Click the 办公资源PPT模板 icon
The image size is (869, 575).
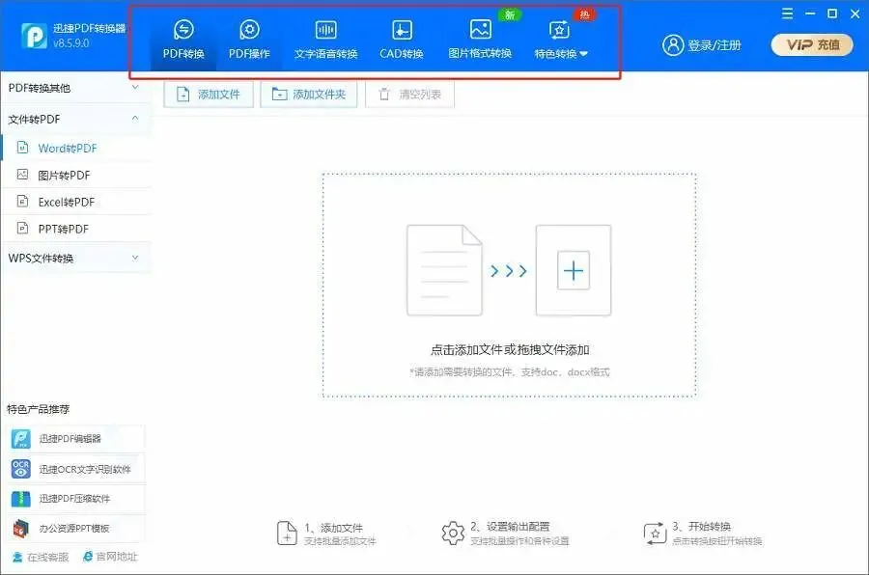coord(21,529)
